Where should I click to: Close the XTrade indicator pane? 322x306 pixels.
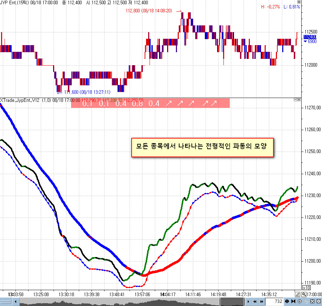click(x=299, y=100)
